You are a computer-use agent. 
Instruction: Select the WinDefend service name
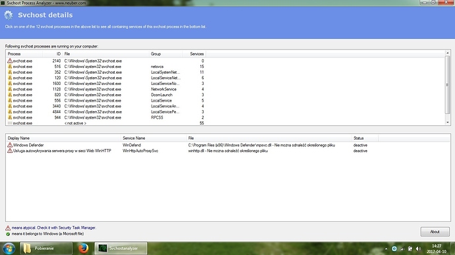pyautogui.click(x=131, y=145)
